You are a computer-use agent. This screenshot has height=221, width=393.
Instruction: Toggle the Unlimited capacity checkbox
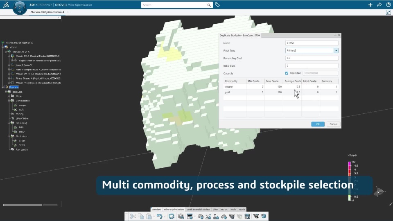pos(287,73)
